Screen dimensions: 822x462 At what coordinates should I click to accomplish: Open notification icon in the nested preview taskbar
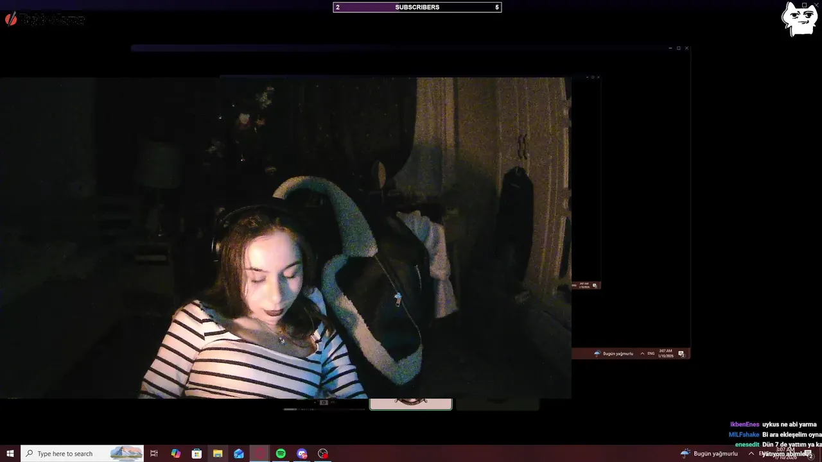click(x=681, y=354)
